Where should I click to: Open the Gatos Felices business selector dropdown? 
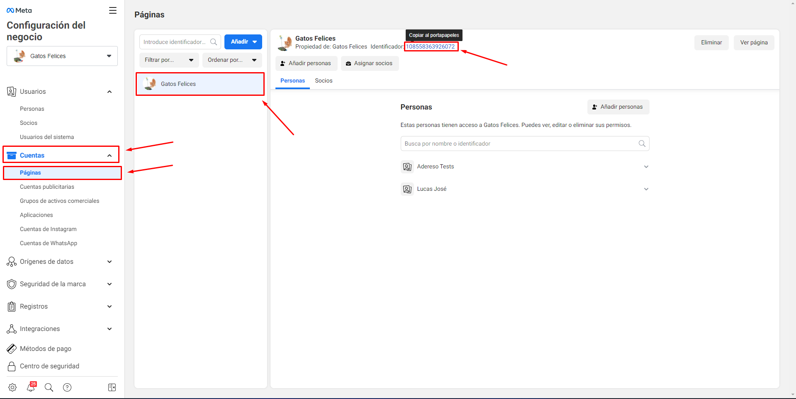(62, 56)
